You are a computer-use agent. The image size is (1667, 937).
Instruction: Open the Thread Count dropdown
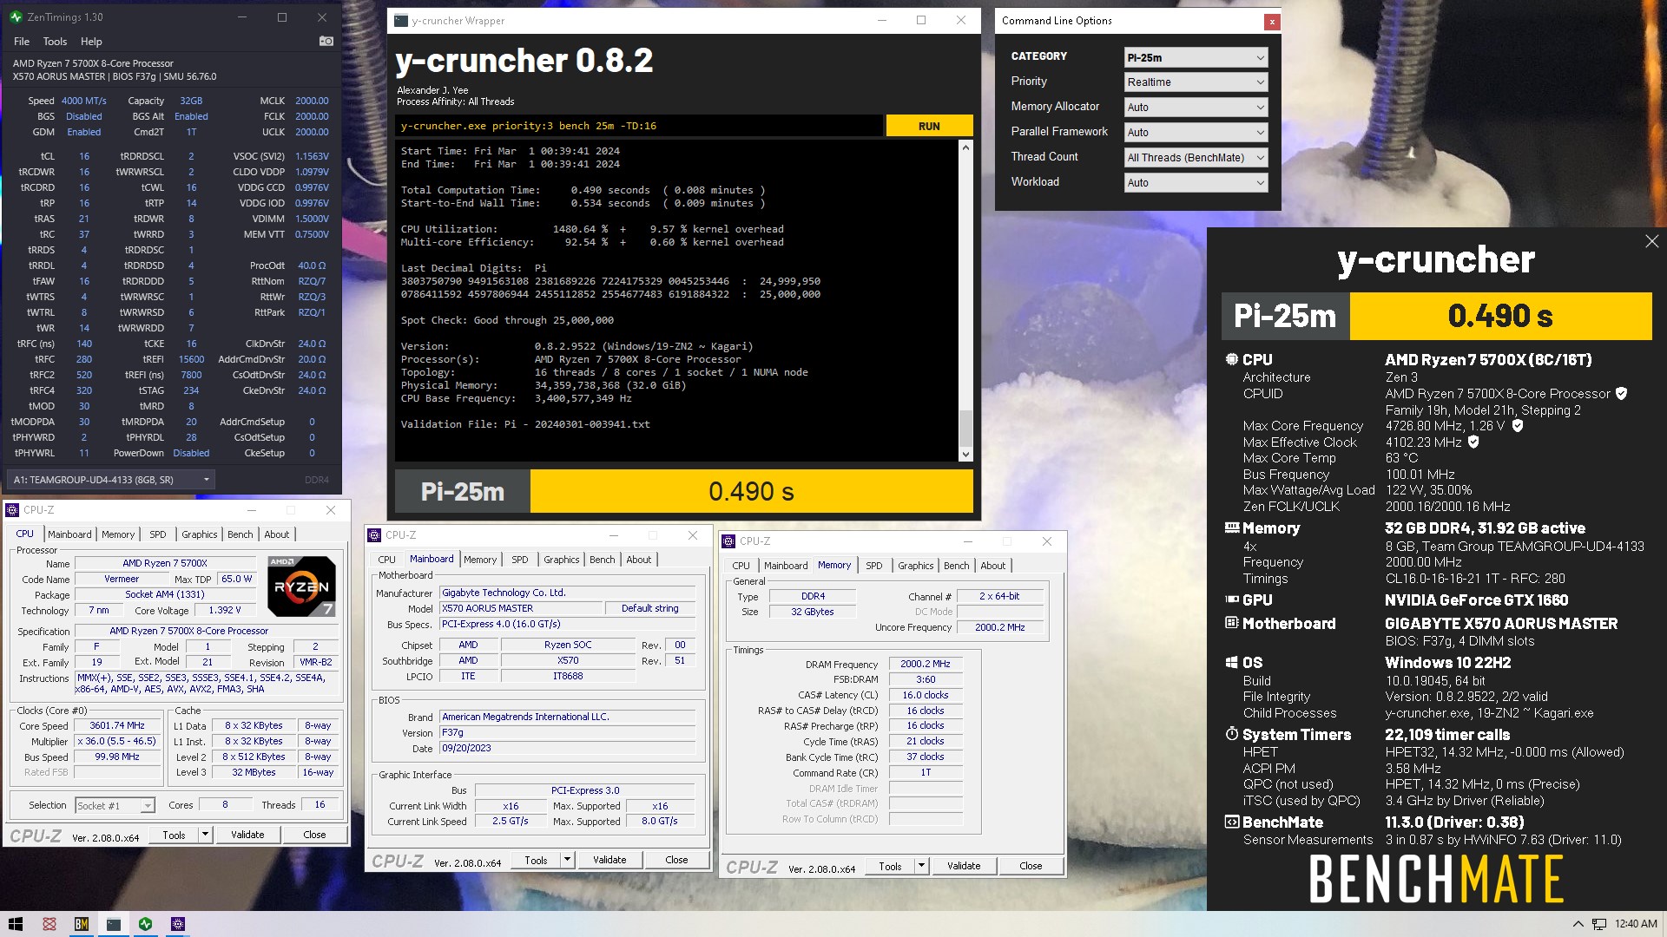click(x=1196, y=158)
